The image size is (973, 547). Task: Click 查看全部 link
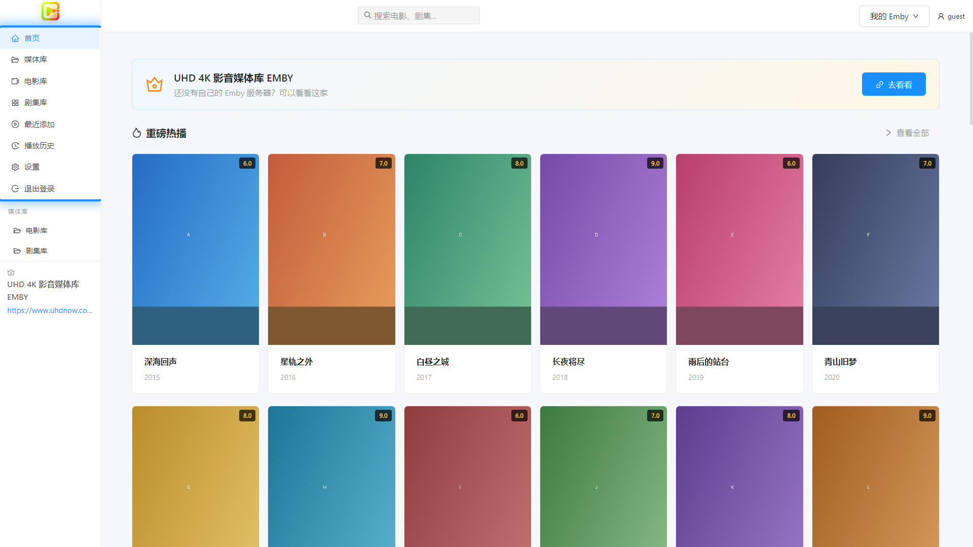pyautogui.click(x=913, y=133)
